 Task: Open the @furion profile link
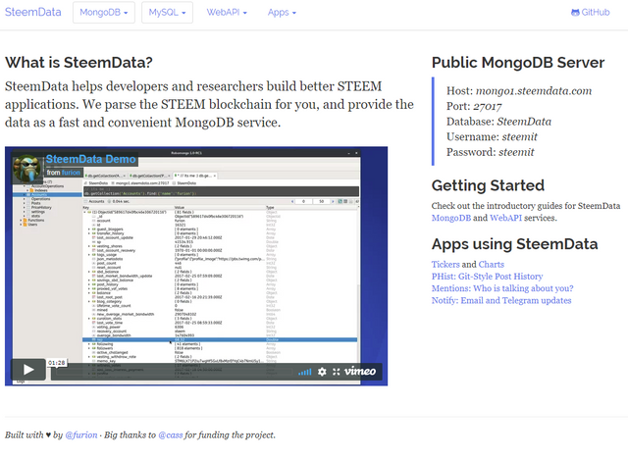point(80,434)
